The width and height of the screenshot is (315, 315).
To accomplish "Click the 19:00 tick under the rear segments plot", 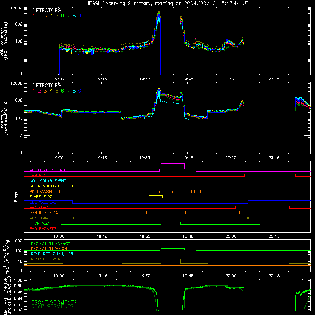I will click(x=58, y=158).
